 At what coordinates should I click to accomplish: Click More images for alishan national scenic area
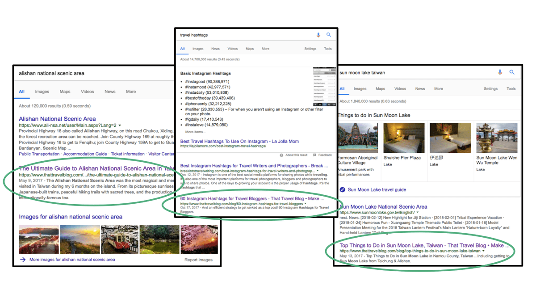pos(72,260)
